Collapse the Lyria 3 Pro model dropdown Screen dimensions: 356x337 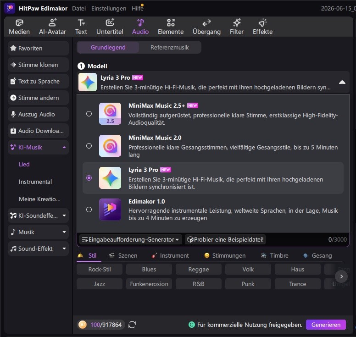pos(342,82)
